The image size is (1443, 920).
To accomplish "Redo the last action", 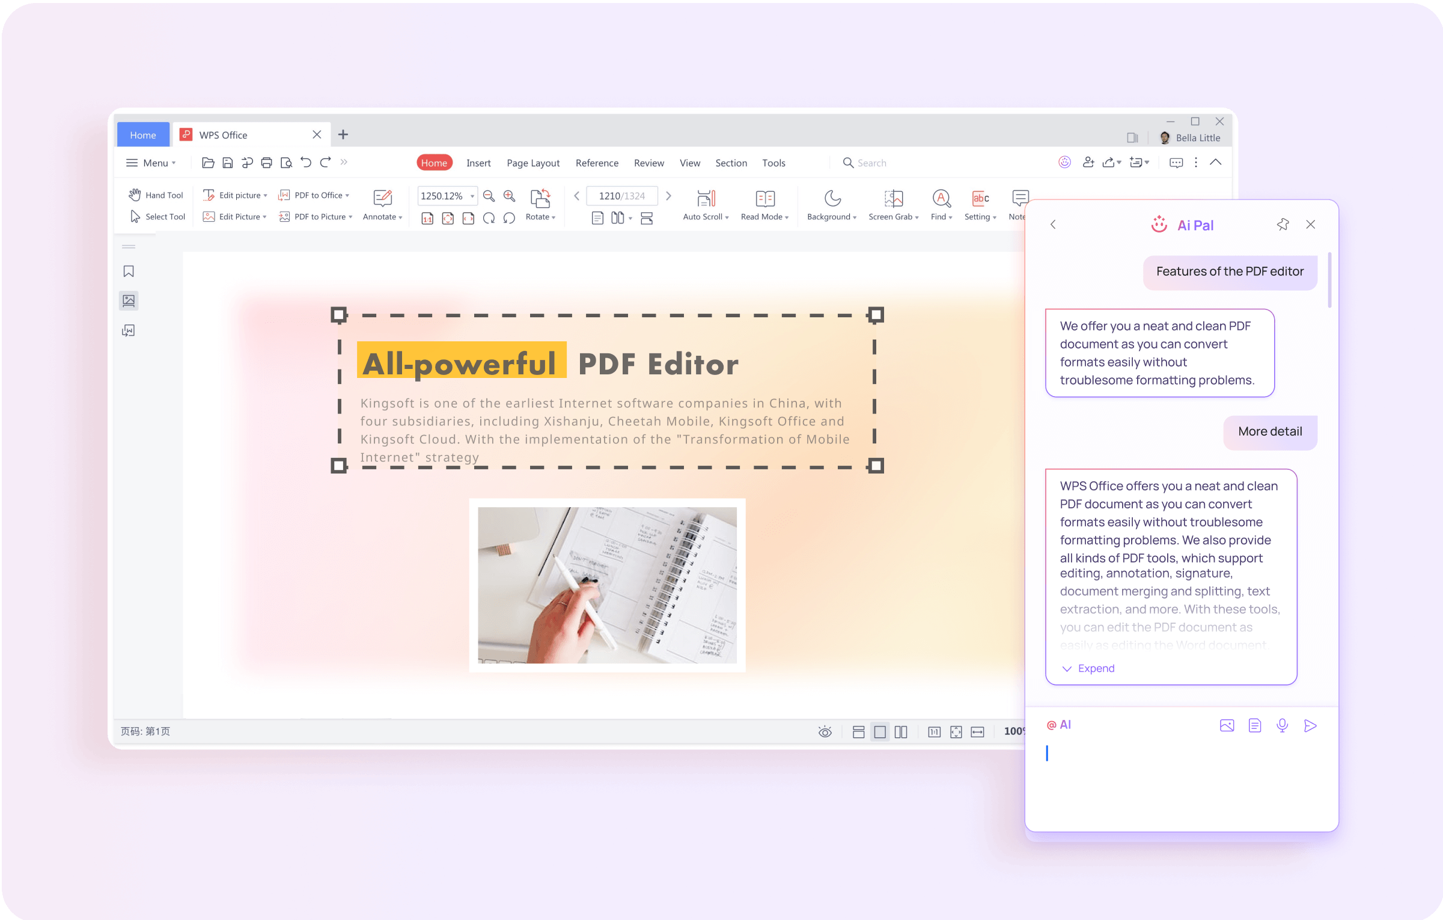I will point(325,162).
